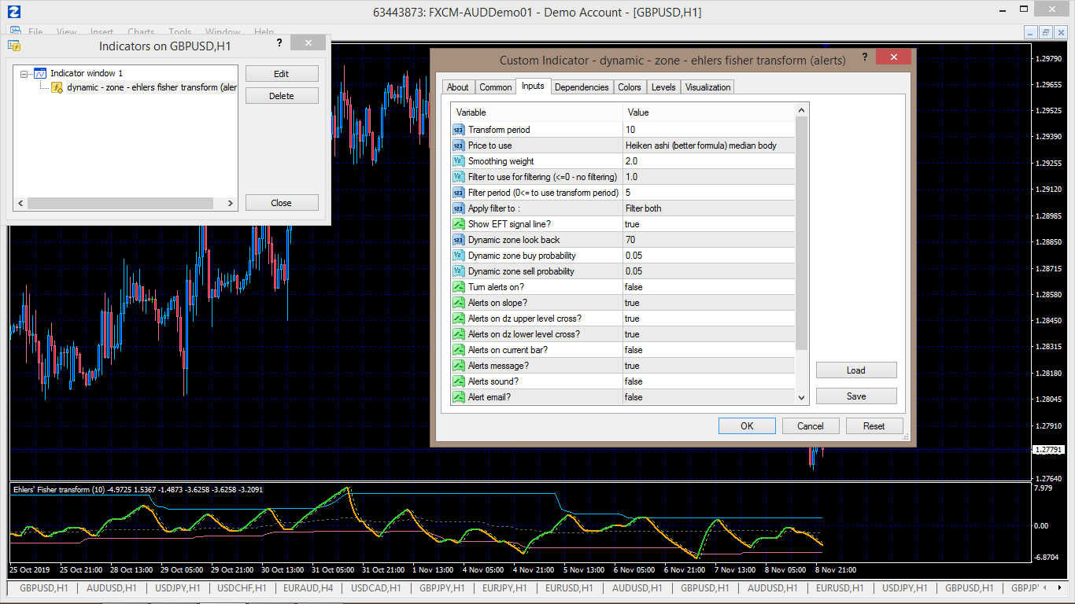Click the Delete indicator button

point(282,96)
